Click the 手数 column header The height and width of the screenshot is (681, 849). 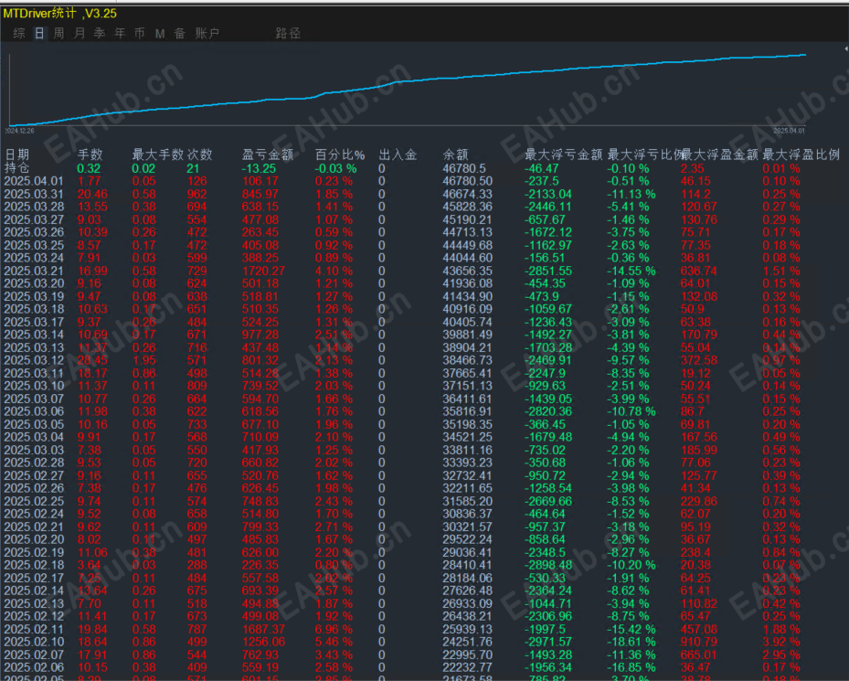click(90, 155)
